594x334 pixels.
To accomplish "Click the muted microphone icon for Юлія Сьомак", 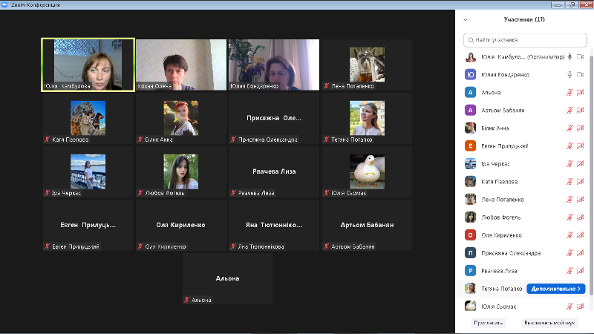I will click(x=569, y=307).
